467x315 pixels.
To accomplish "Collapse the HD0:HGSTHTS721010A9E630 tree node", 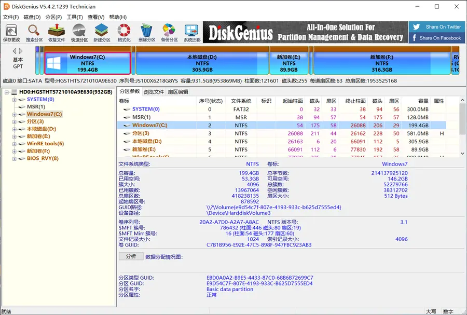I will point(7,92).
